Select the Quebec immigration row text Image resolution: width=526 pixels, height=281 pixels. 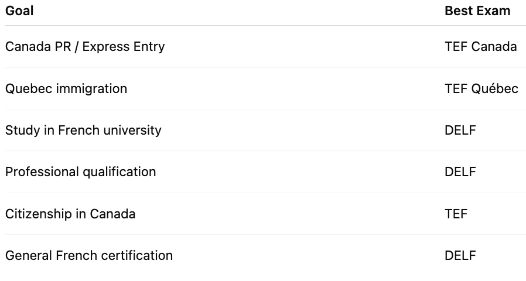pos(66,89)
